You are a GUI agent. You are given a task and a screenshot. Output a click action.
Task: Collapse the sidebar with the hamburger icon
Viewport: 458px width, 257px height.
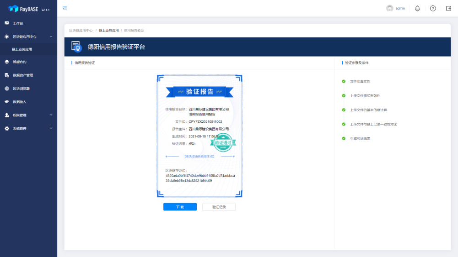point(65,8)
